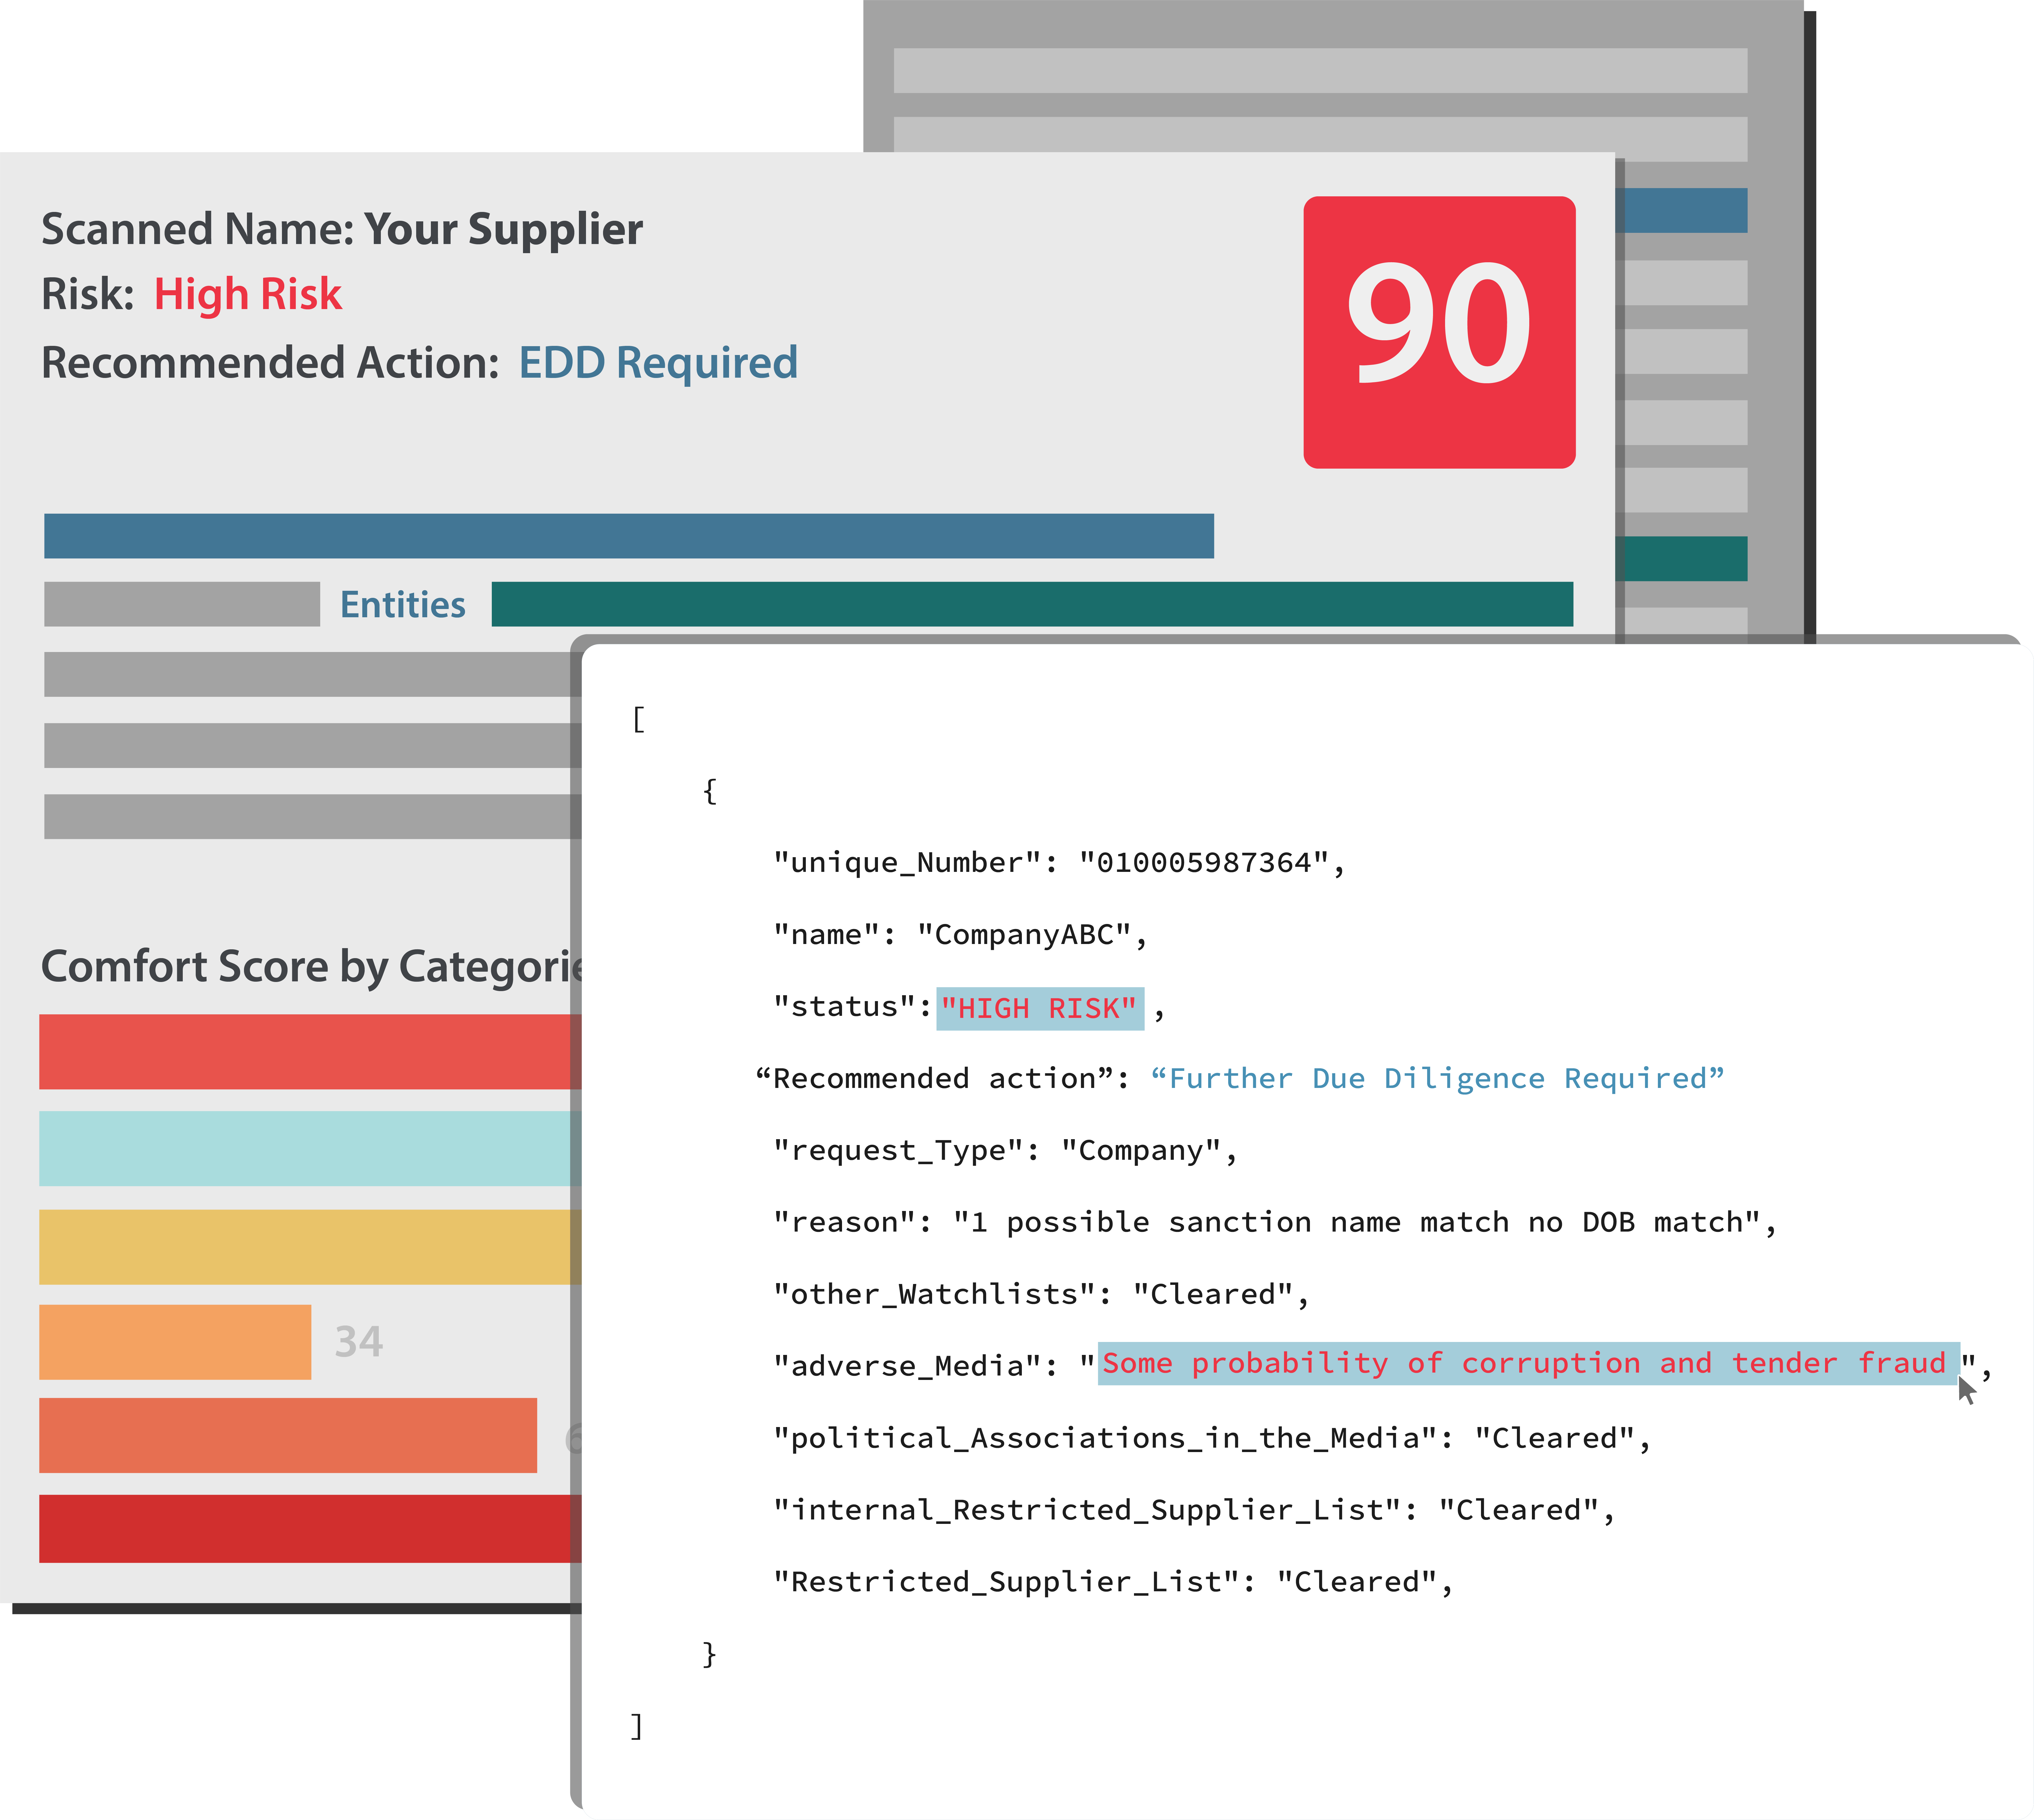
Task: Click the 'High Risk' label
Action: pos(248,295)
